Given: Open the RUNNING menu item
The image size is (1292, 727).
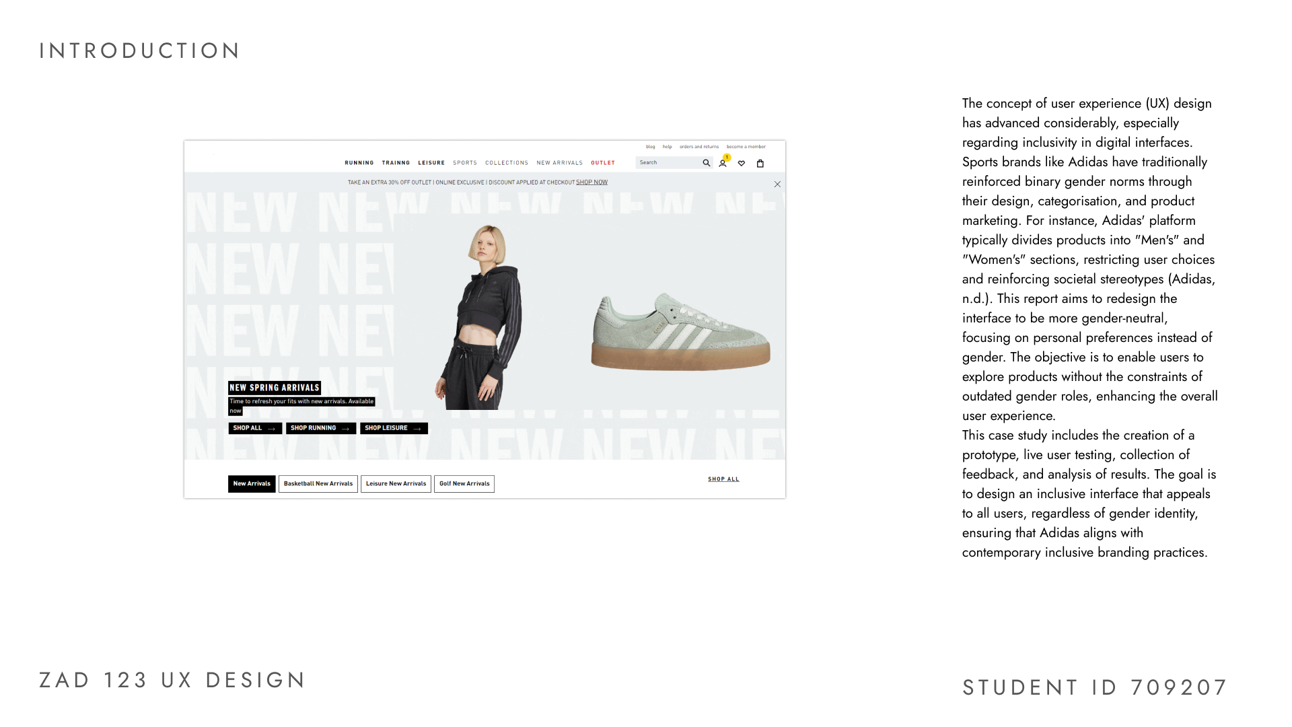Looking at the screenshot, I should point(359,163).
